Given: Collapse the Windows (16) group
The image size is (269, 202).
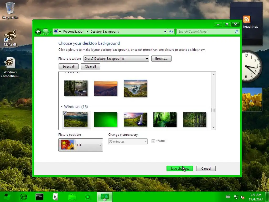Looking at the screenshot, I should point(61,107).
